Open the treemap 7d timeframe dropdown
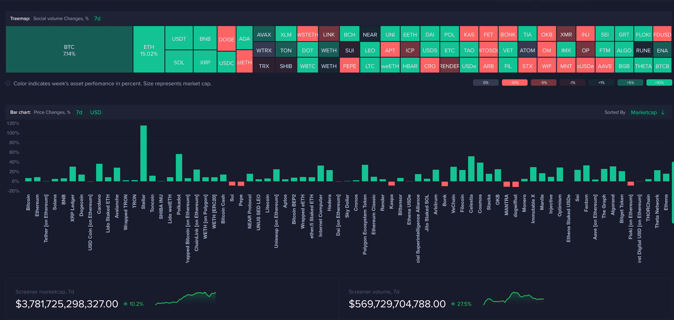This screenshot has height=320, width=674. click(97, 19)
